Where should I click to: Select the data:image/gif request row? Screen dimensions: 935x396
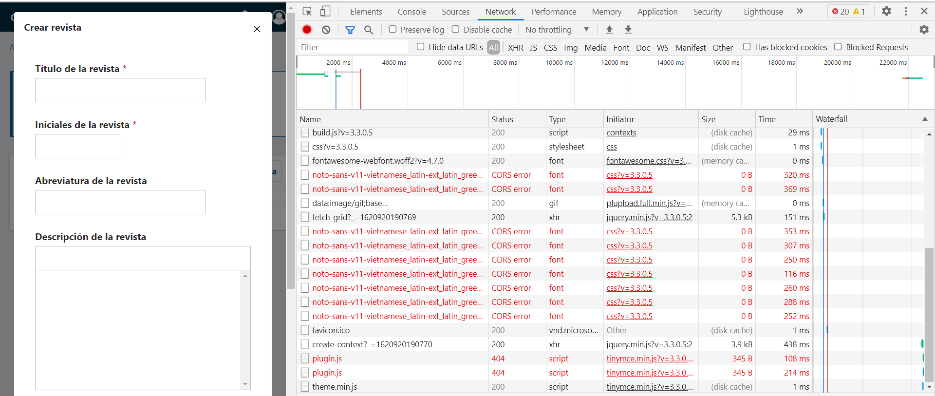coord(611,203)
